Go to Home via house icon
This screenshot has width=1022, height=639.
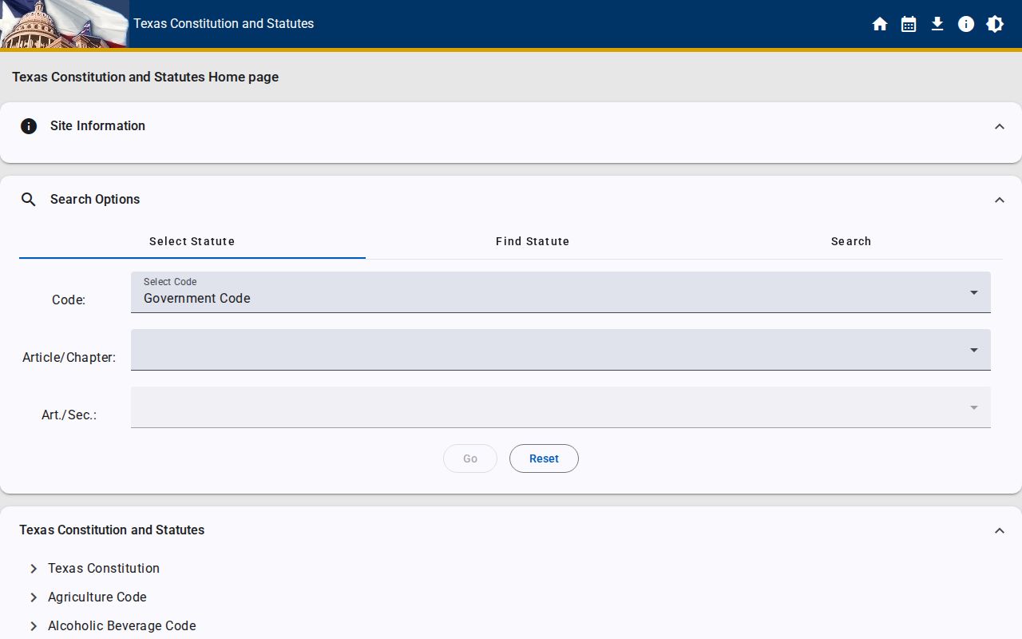point(880,24)
